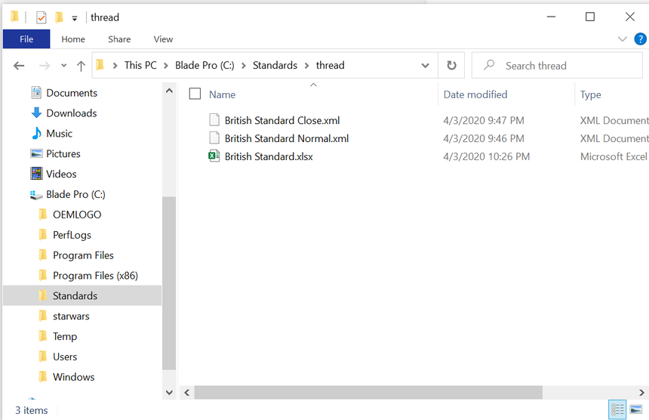Switch to Large icons view button
Image resolution: width=649 pixels, height=420 pixels.
(636, 409)
